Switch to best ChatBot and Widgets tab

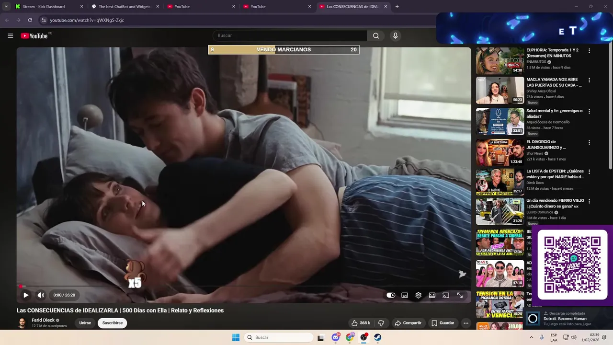coord(125,7)
